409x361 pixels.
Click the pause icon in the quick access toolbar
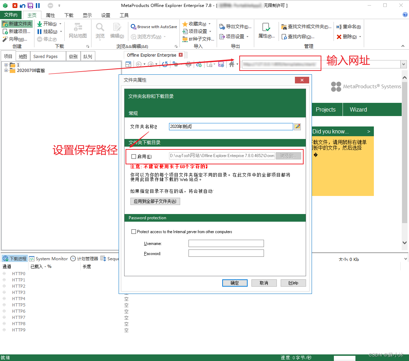pos(38,6)
